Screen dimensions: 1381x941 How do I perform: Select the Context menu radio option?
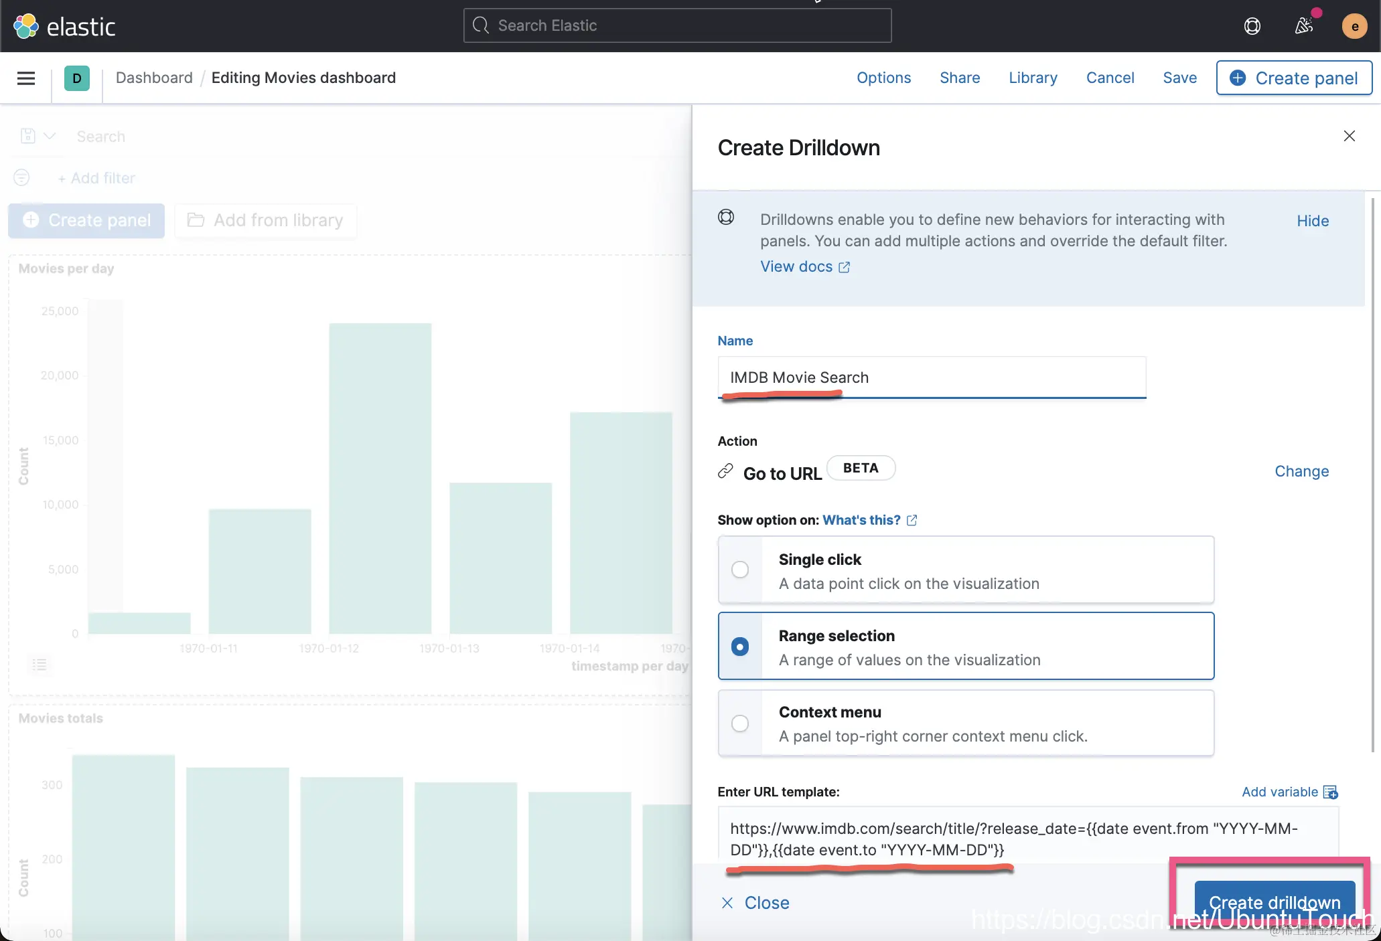(740, 723)
